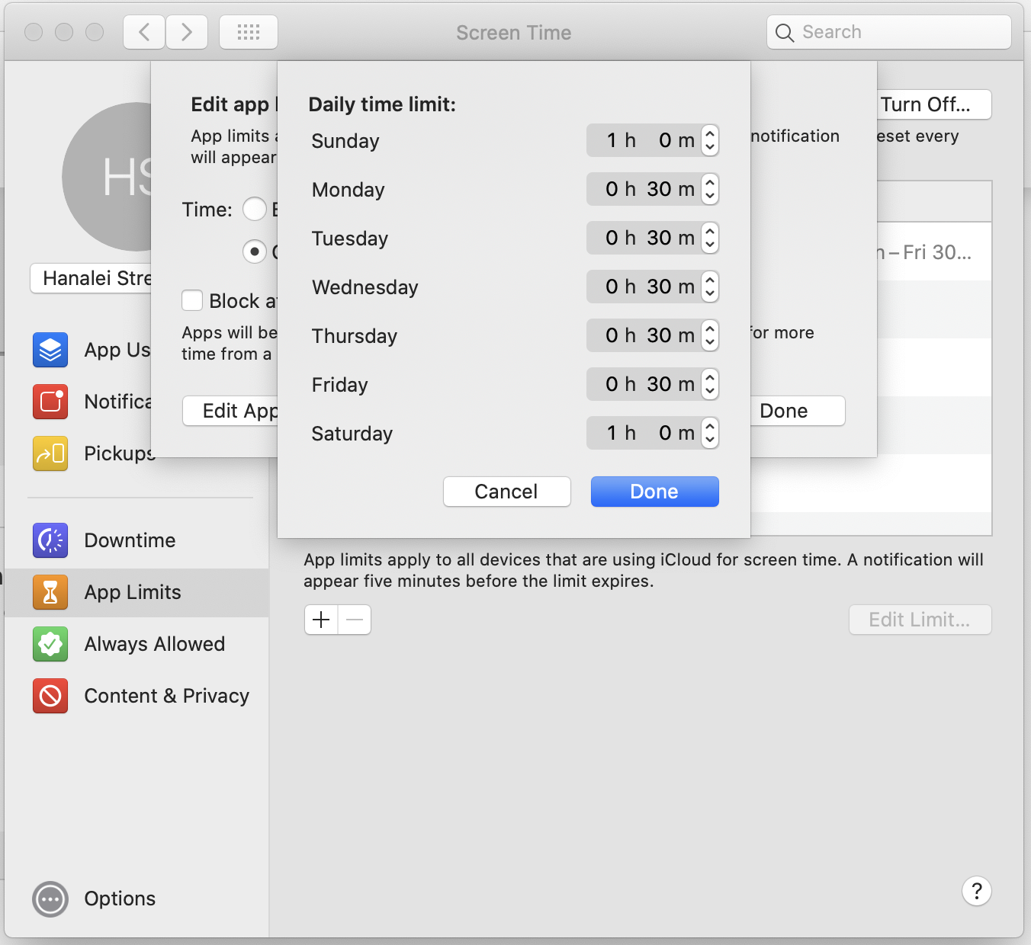Select Friday's hours value

(612, 384)
